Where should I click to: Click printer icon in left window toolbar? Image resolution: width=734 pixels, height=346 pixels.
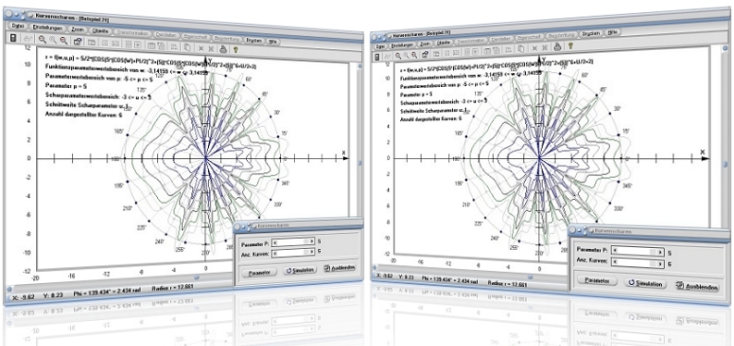pyautogui.click(x=223, y=48)
